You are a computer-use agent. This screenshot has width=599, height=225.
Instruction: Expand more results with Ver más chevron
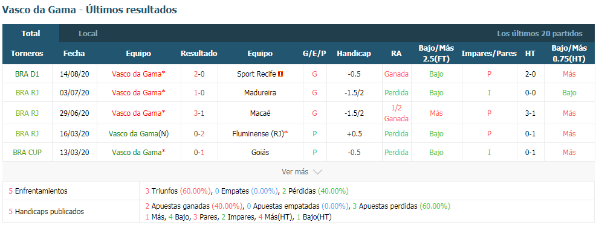(x=302, y=172)
